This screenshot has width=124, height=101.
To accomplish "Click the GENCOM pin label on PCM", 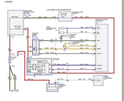I will click(99, 65).
